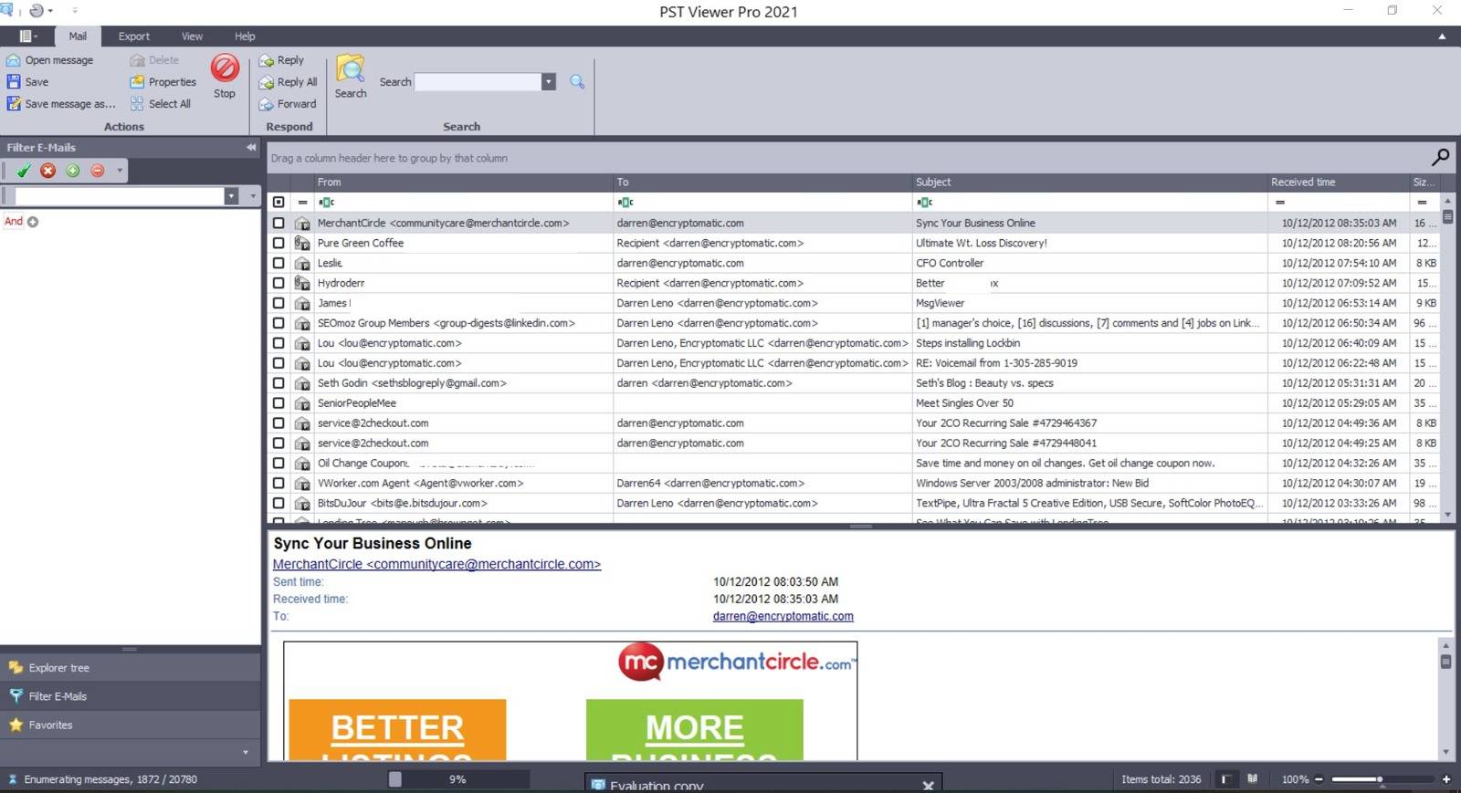Click Save message as icon
Image resolution: width=1461 pixels, height=793 pixels.
[x=14, y=104]
